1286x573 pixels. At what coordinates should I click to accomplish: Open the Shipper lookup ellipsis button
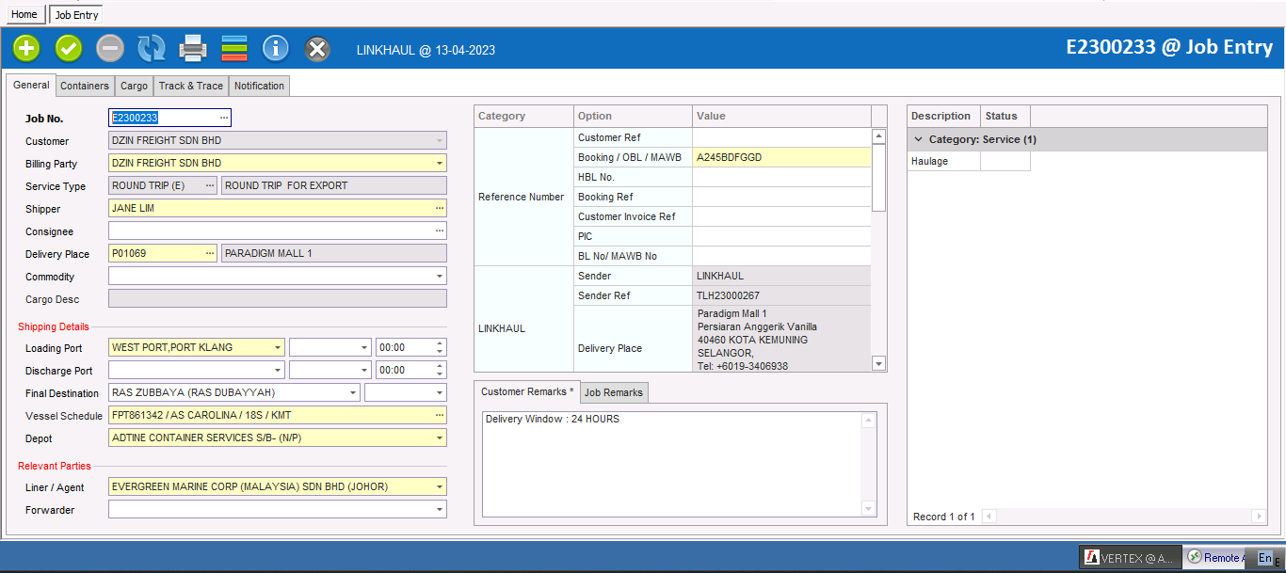click(439, 208)
